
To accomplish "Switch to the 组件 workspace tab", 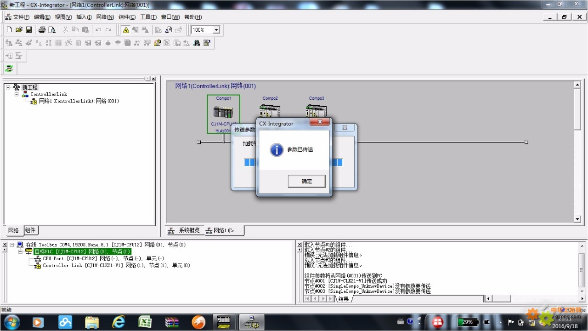I will point(30,230).
